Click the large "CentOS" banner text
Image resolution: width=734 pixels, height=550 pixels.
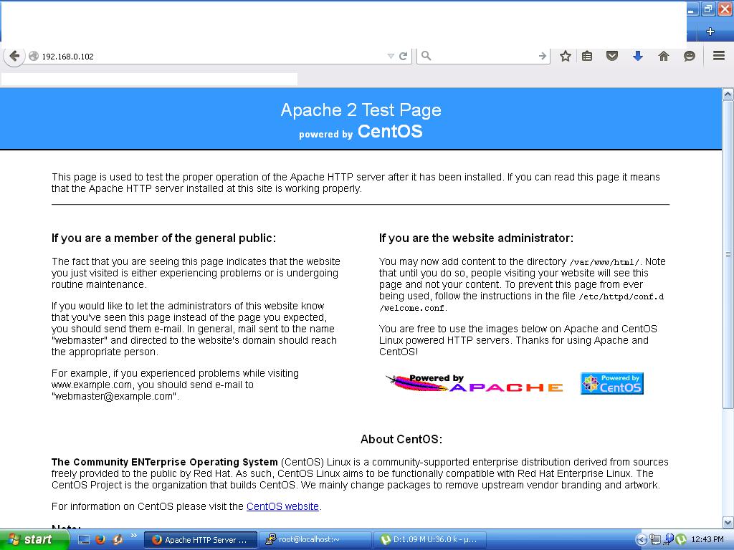tap(390, 132)
